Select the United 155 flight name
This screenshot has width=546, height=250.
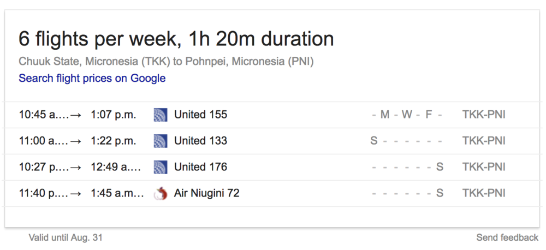(200, 115)
